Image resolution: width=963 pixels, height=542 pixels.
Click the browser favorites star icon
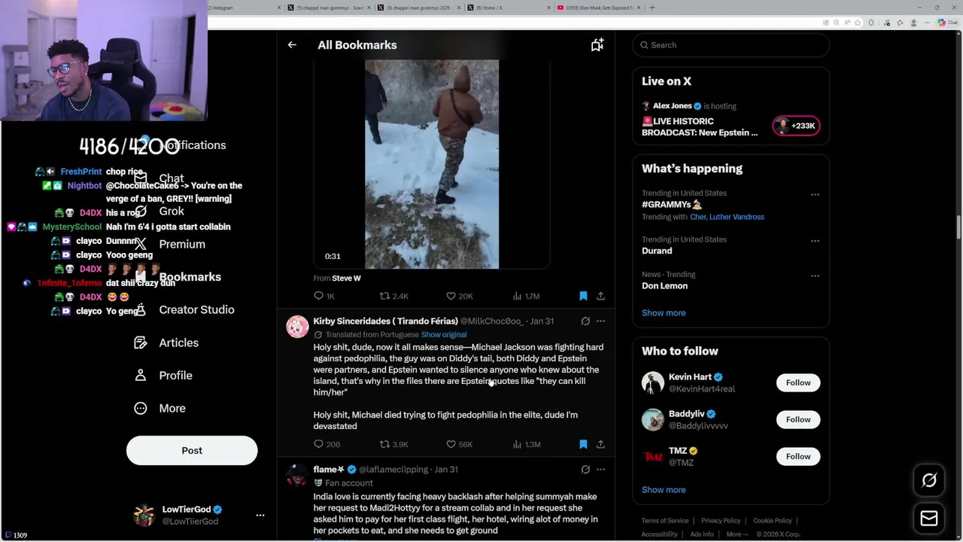coord(858,23)
